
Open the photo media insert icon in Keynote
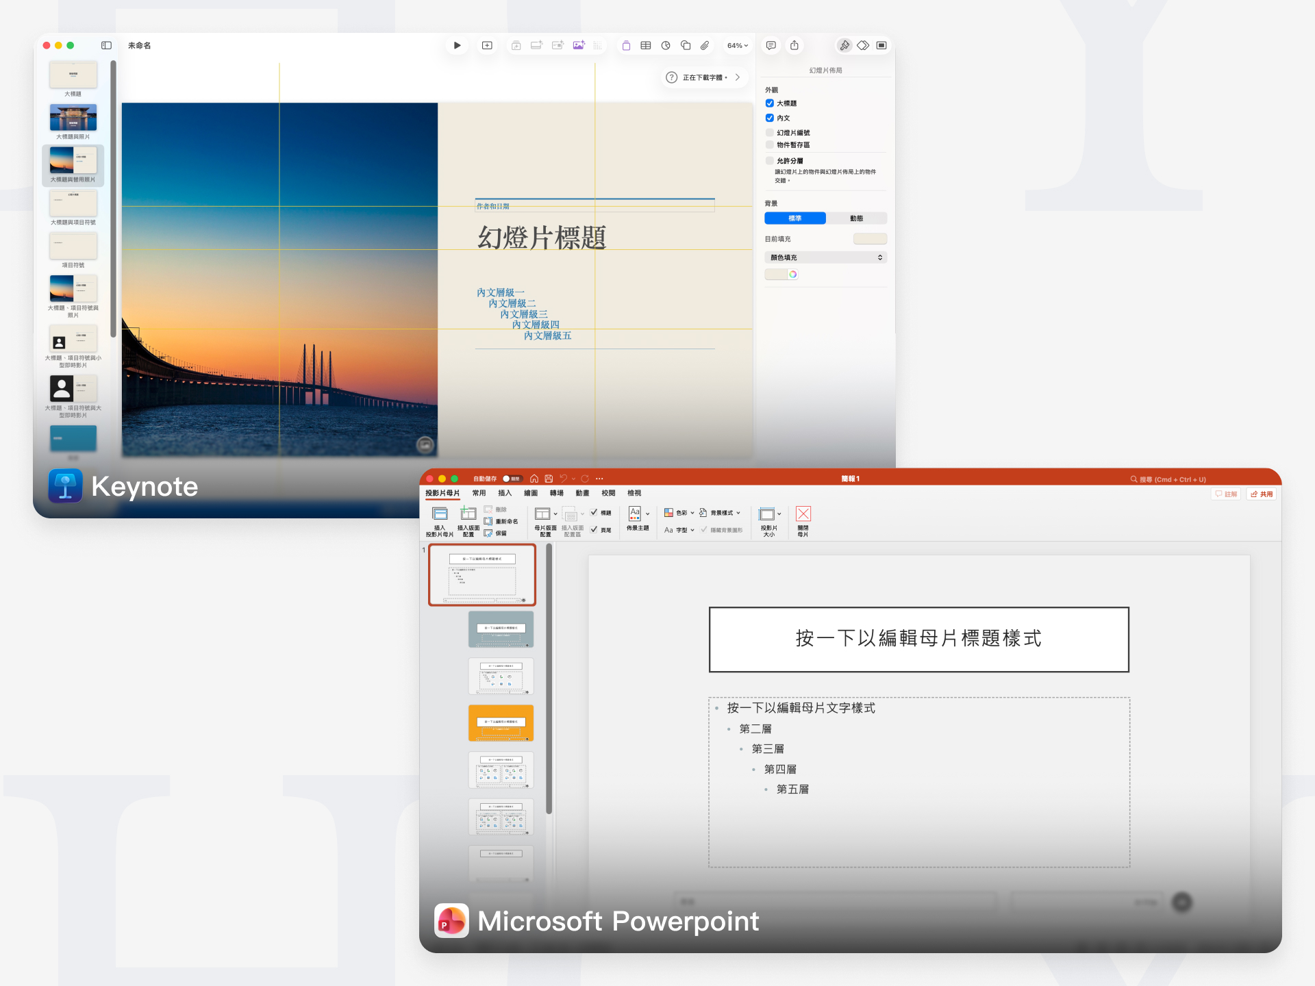pos(579,45)
